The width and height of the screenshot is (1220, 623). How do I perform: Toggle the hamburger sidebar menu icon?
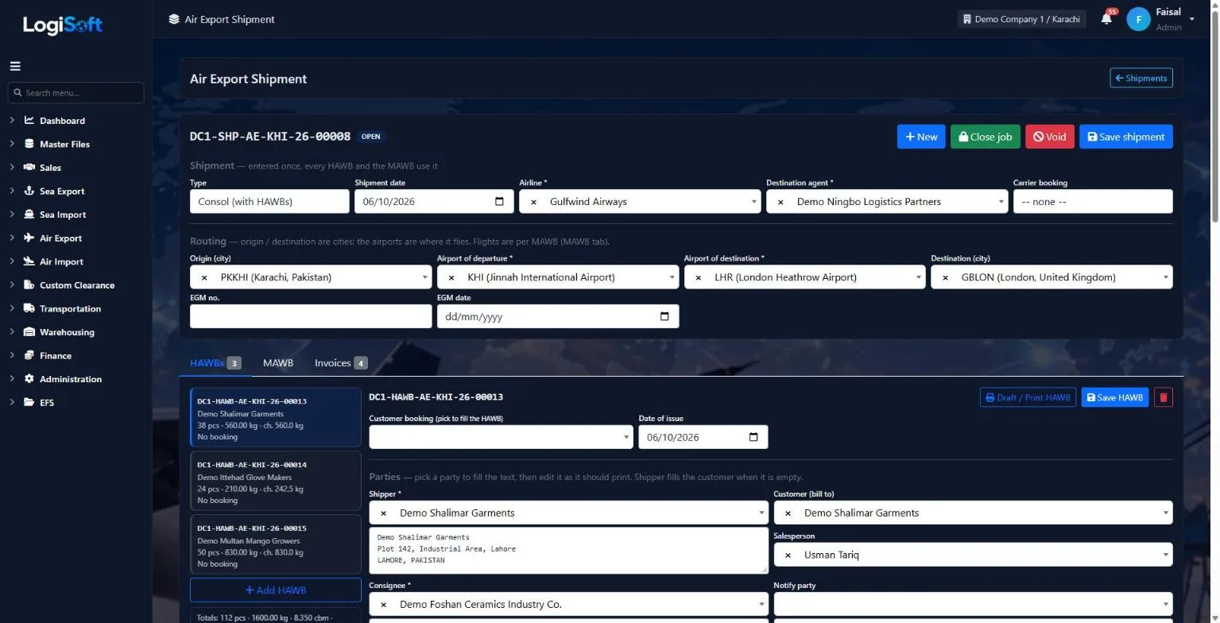(15, 67)
